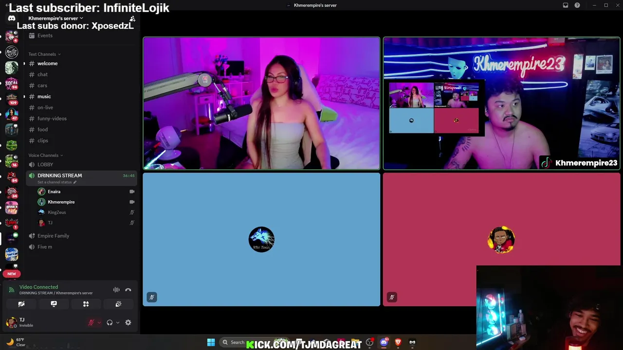
Task: Open the soundboard button
Action: tap(118, 304)
